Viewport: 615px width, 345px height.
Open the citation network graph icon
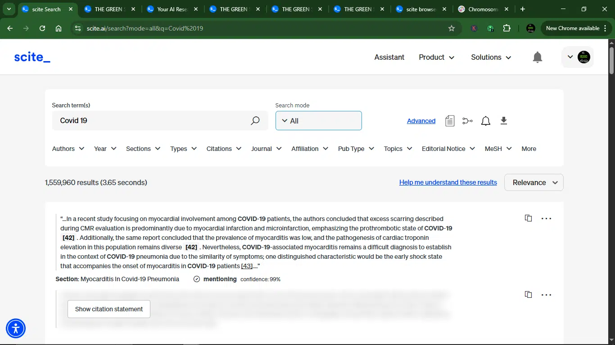[x=467, y=121]
